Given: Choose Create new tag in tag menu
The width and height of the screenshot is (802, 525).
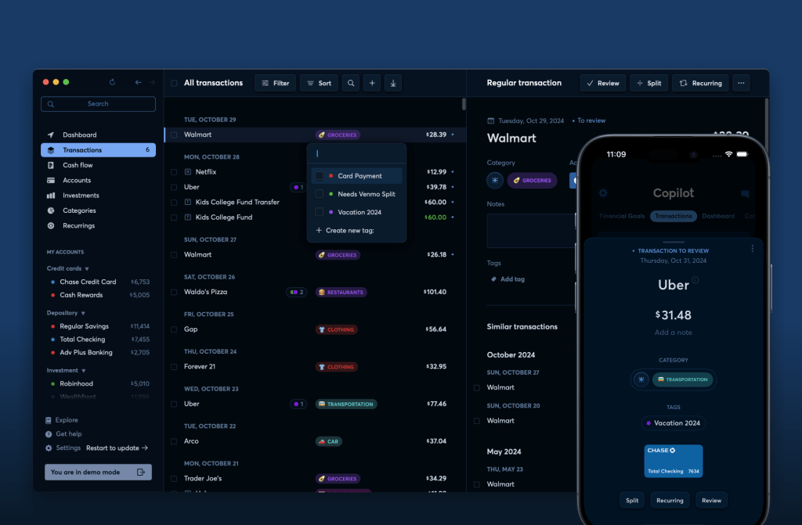Looking at the screenshot, I should (x=345, y=231).
